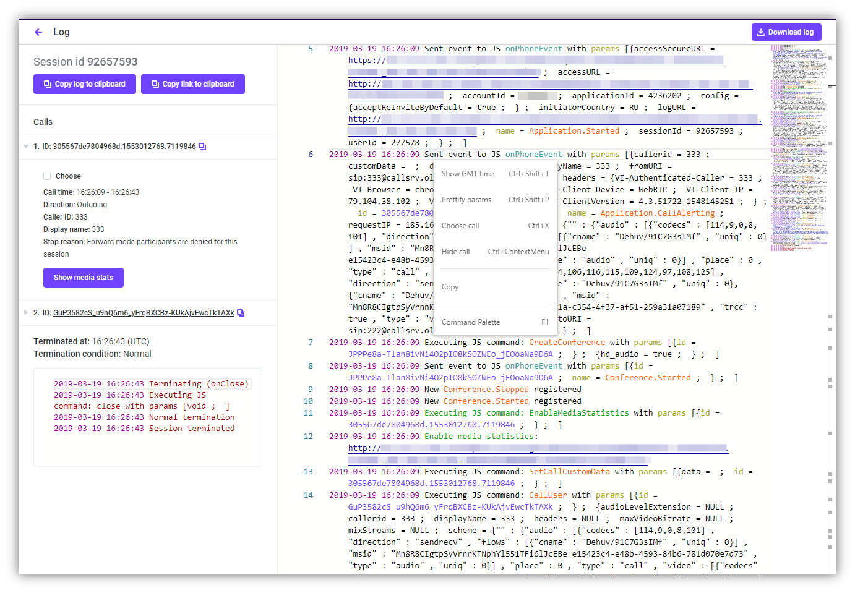Click the EnableMediaStatistics command text

click(579, 413)
